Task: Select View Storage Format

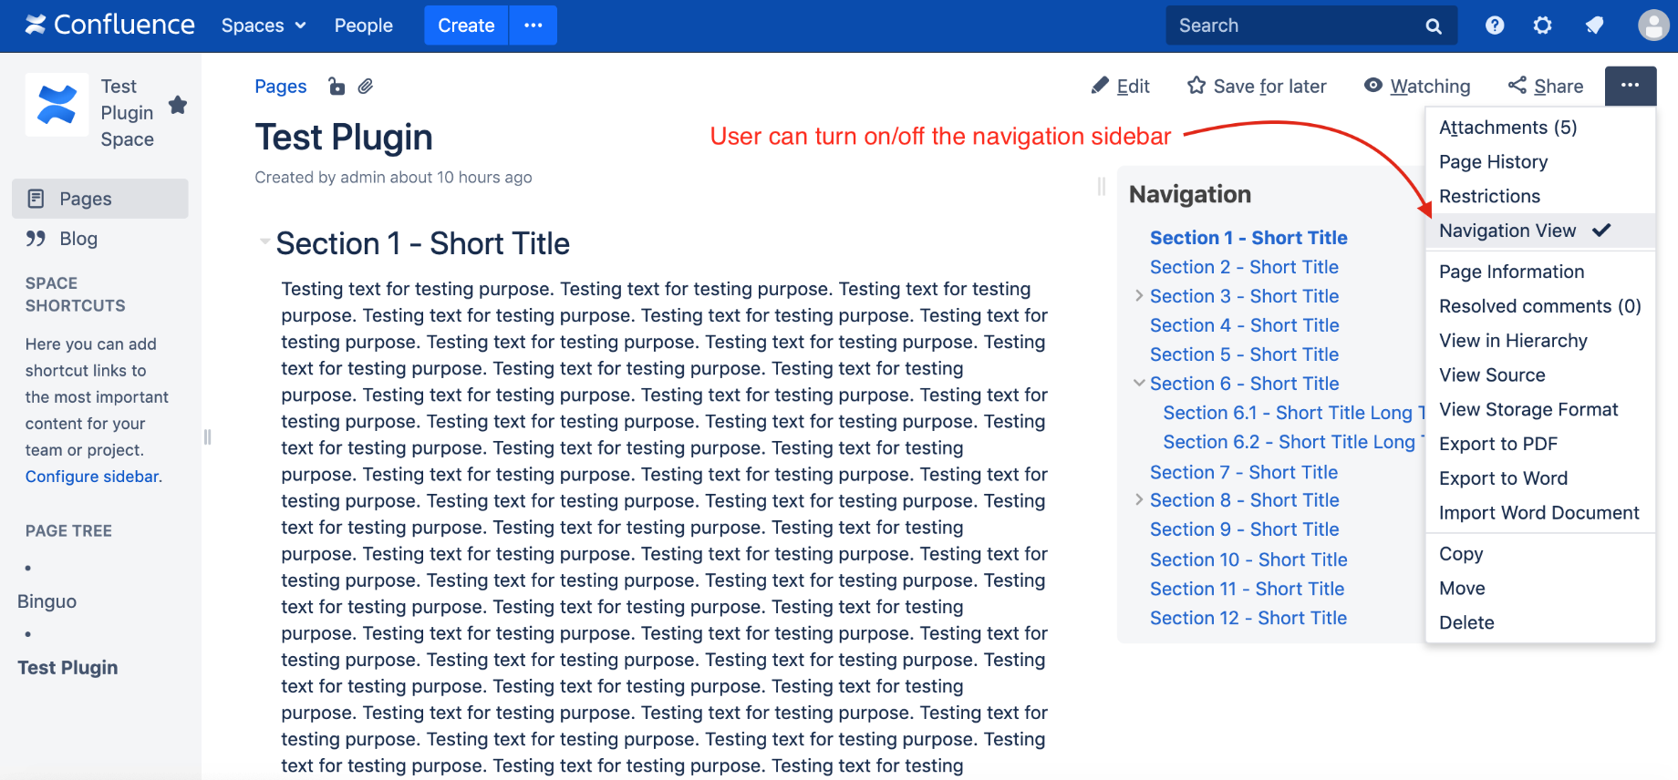Action: point(1540,410)
